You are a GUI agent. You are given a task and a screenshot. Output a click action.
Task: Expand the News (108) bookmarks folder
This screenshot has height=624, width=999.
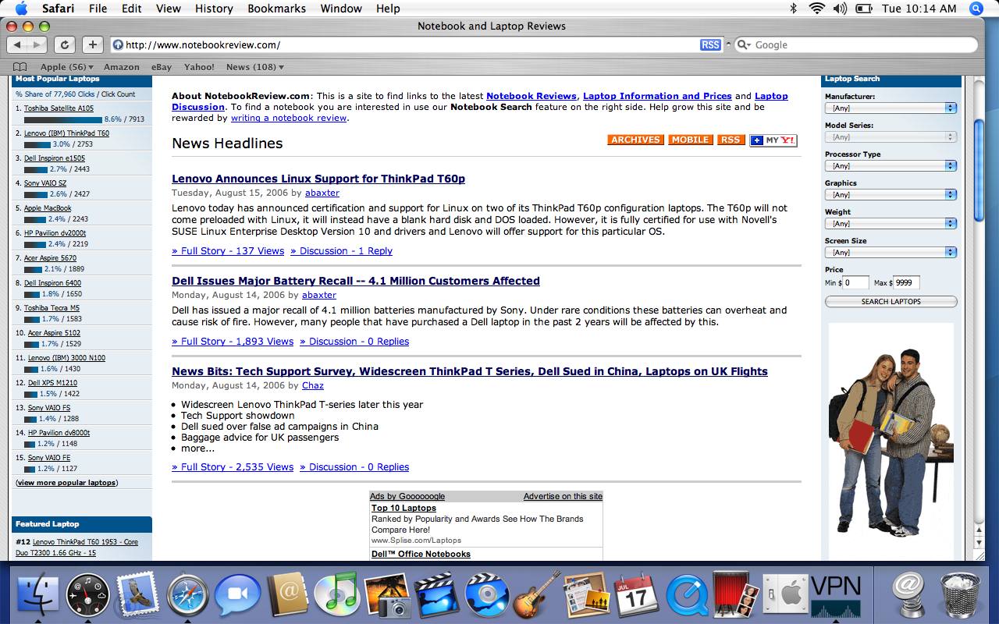[x=254, y=67]
